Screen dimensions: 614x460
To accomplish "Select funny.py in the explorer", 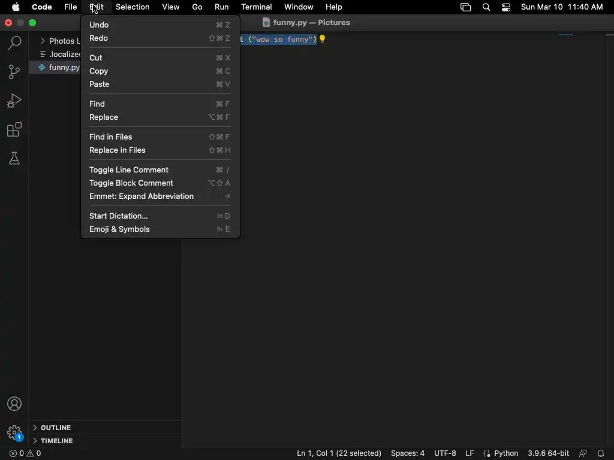I will (55, 67).
